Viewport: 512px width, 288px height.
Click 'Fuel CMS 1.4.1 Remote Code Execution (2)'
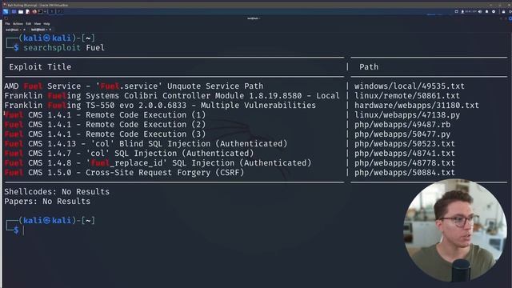pyautogui.click(x=105, y=125)
